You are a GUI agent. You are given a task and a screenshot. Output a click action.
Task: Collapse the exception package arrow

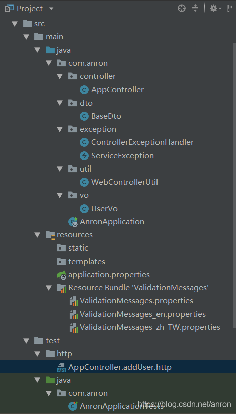60,129
